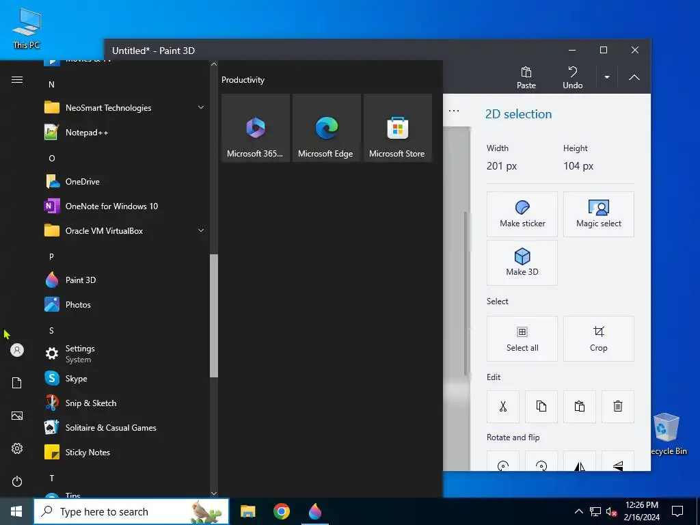Open the Microsoft 365 tile
Viewport: 700px width, 525px height.
pyautogui.click(x=256, y=128)
